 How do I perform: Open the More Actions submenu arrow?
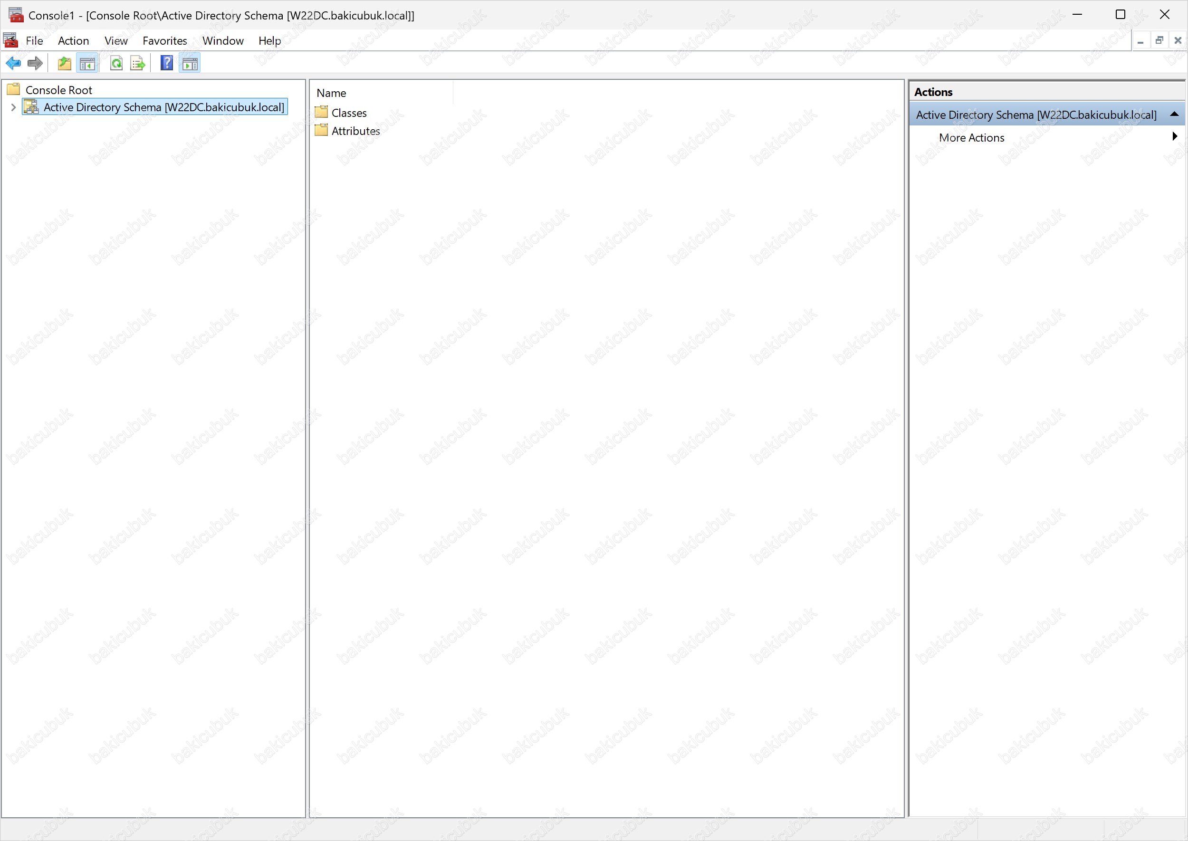(1175, 136)
